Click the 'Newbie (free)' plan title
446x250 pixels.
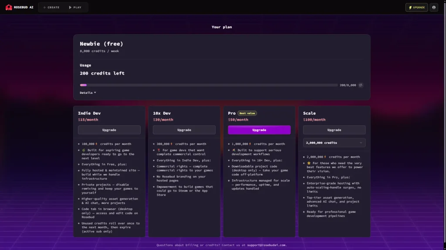click(x=101, y=44)
